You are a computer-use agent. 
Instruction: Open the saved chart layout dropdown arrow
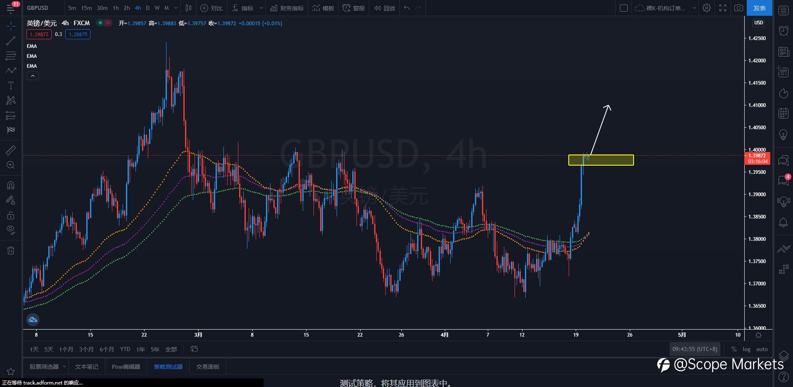(694, 8)
